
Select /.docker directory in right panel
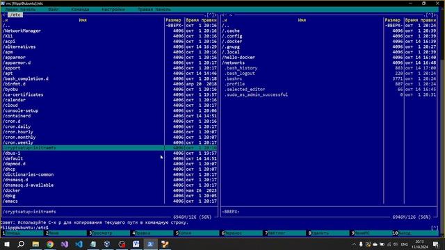(x=329, y=42)
